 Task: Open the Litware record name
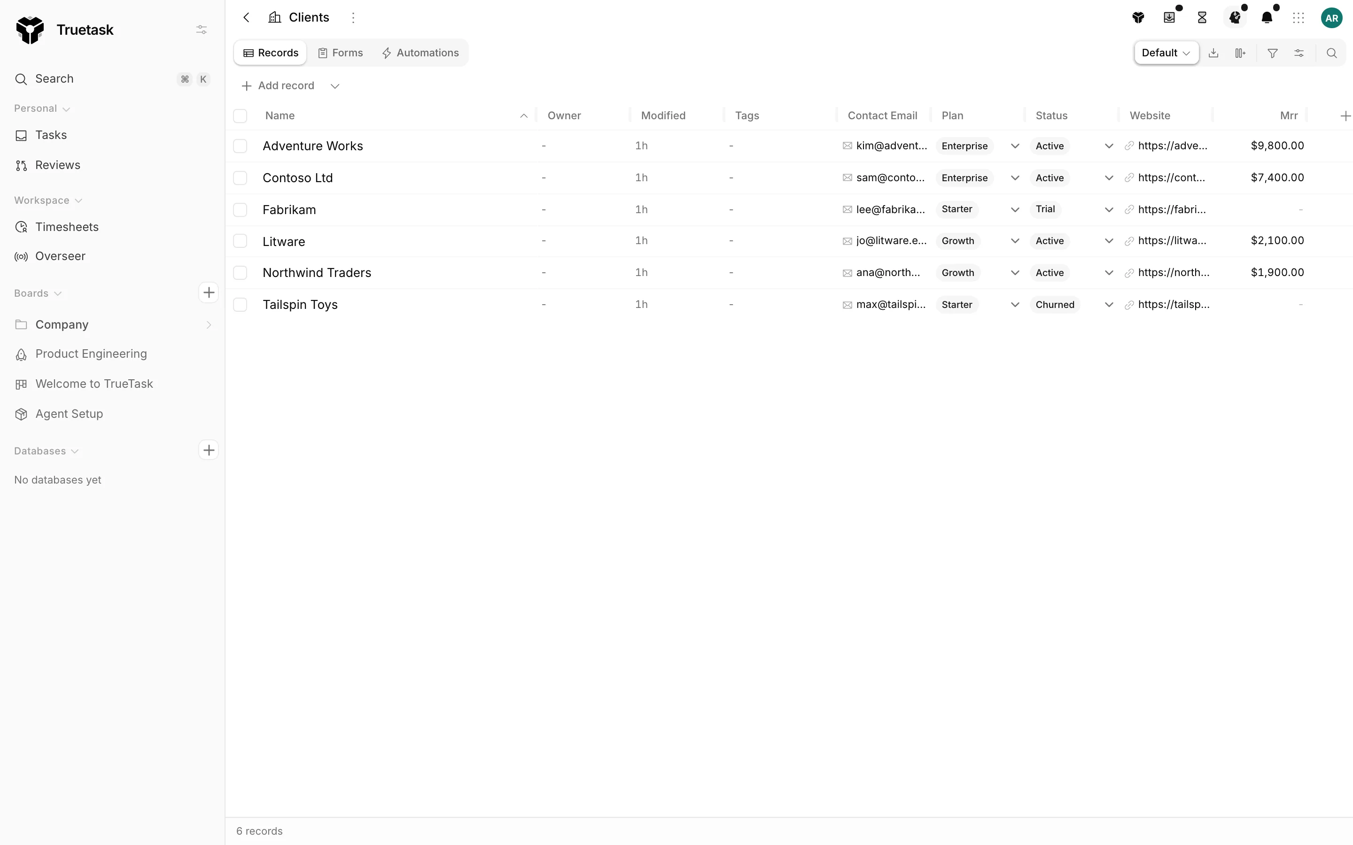pos(284,241)
